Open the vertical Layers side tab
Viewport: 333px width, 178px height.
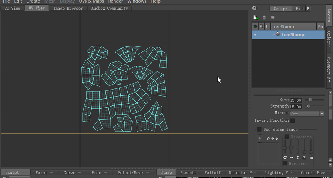(329, 15)
